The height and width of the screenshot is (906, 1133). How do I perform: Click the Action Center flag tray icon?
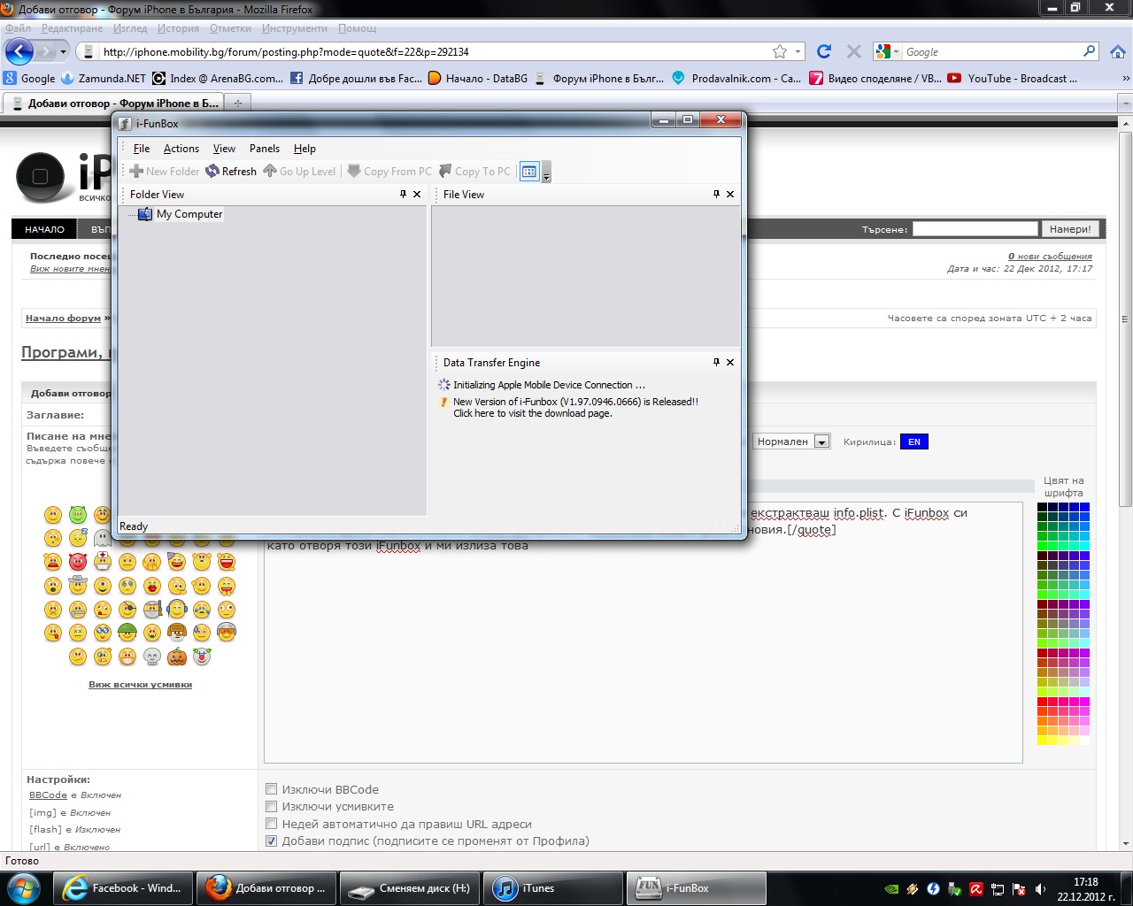pos(1019,889)
